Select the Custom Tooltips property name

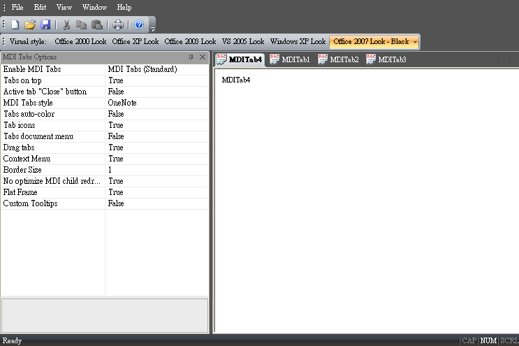pyautogui.click(x=30, y=203)
